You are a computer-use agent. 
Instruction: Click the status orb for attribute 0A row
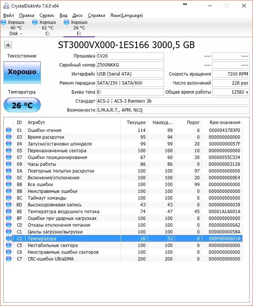pos(9,171)
